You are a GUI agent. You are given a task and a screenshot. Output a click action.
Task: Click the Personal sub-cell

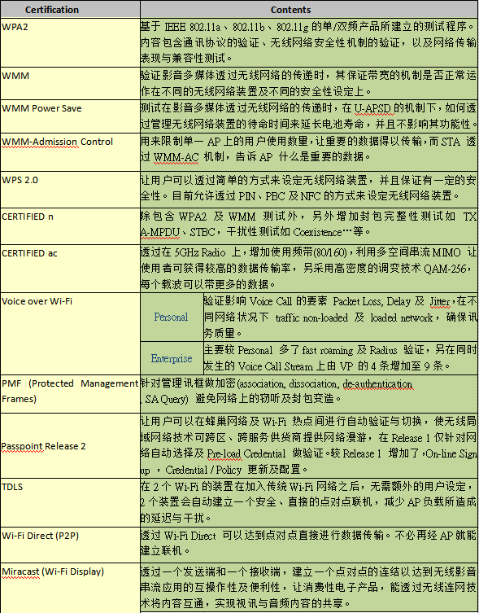click(172, 317)
